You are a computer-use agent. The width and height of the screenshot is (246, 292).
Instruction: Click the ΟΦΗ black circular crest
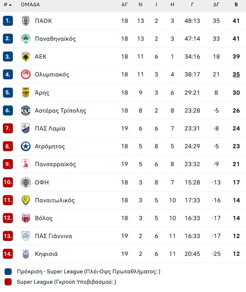point(25,182)
